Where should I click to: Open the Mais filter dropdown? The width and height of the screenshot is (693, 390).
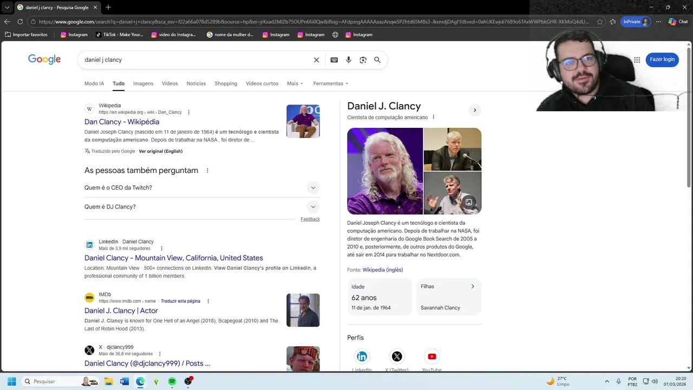pyautogui.click(x=295, y=83)
